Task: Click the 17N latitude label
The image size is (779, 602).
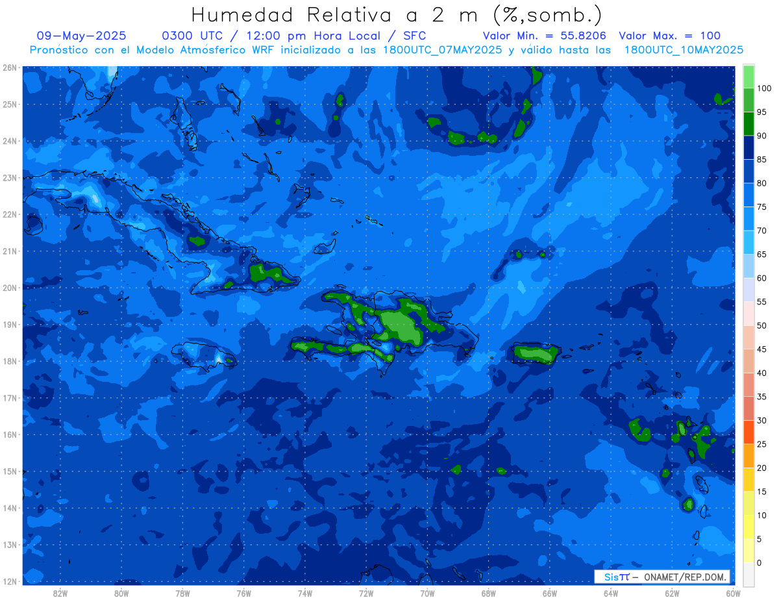Action: coord(10,397)
